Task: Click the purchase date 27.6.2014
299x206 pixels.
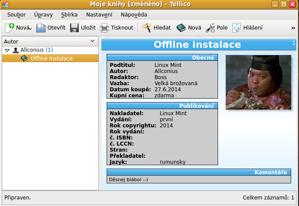Action: click(168, 89)
